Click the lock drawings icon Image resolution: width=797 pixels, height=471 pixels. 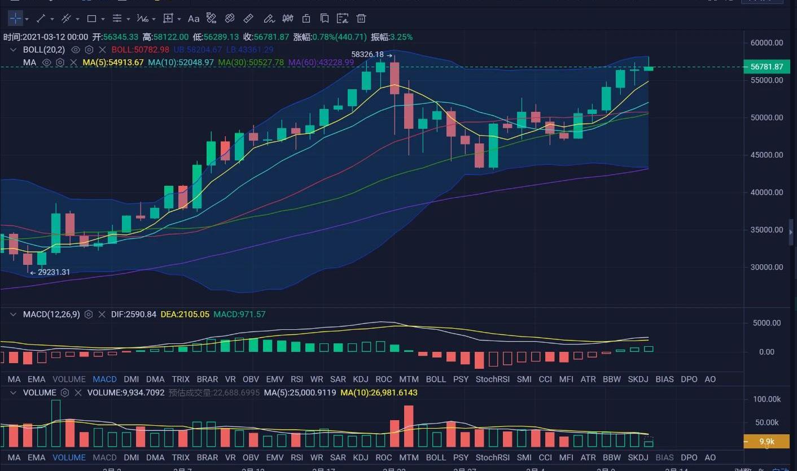tap(306, 19)
